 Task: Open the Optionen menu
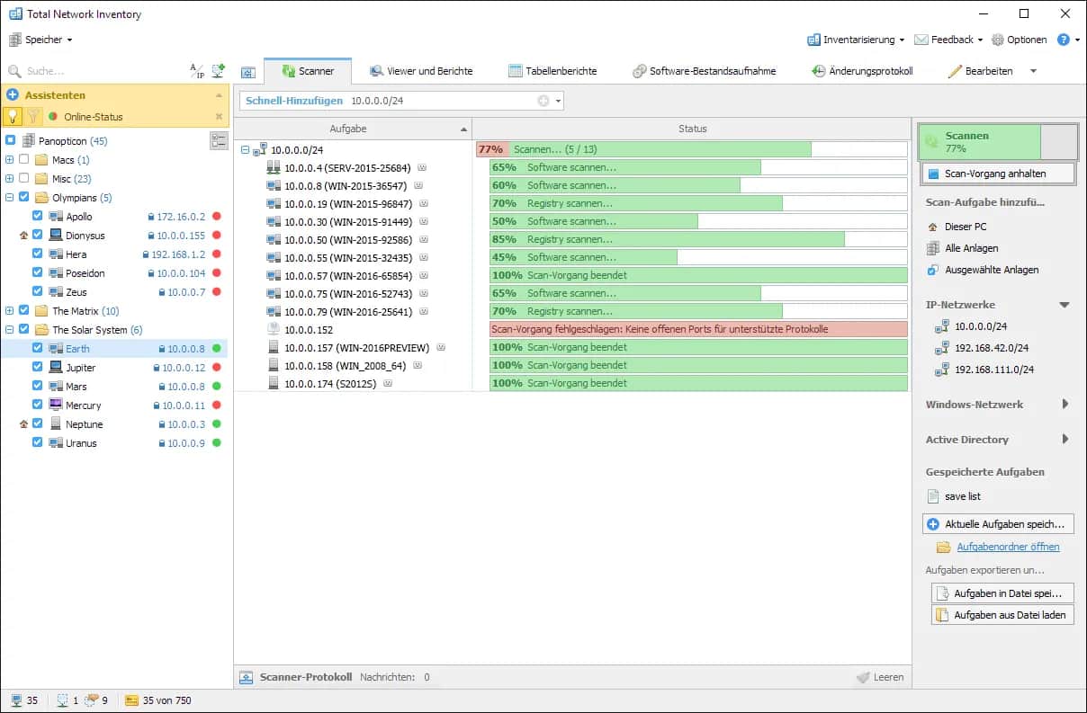(1020, 40)
